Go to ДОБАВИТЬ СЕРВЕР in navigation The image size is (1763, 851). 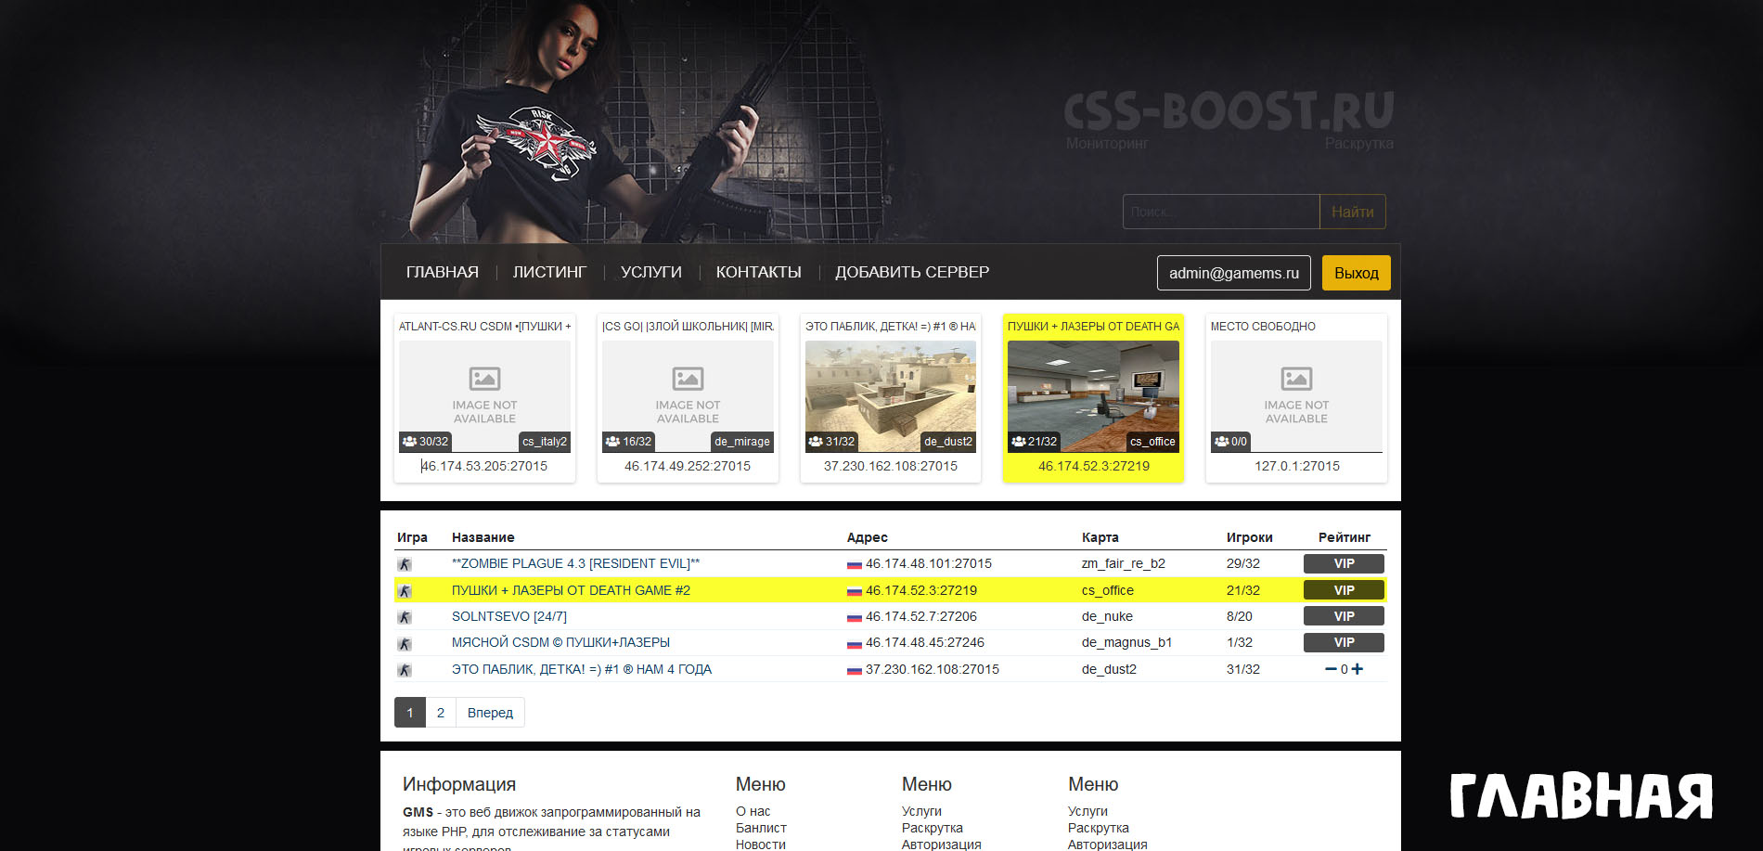pos(911,272)
